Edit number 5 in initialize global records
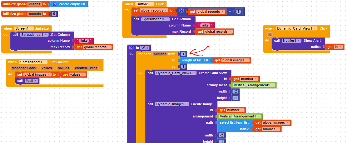This screenshot has width=347, height=143. point(54,14)
